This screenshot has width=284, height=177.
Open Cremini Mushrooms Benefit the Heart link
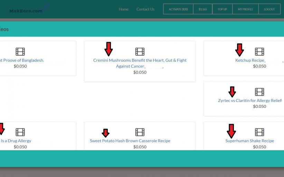click(140, 60)
